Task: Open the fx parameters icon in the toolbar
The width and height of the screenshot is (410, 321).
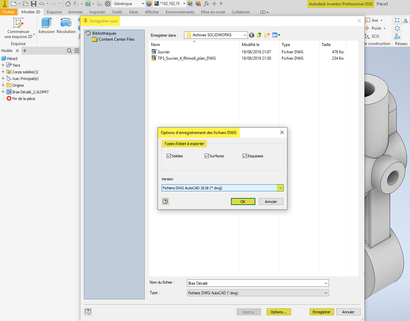Action: (206, 4)
